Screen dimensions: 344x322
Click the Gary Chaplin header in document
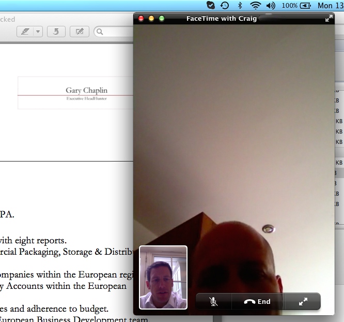[86, 91]
